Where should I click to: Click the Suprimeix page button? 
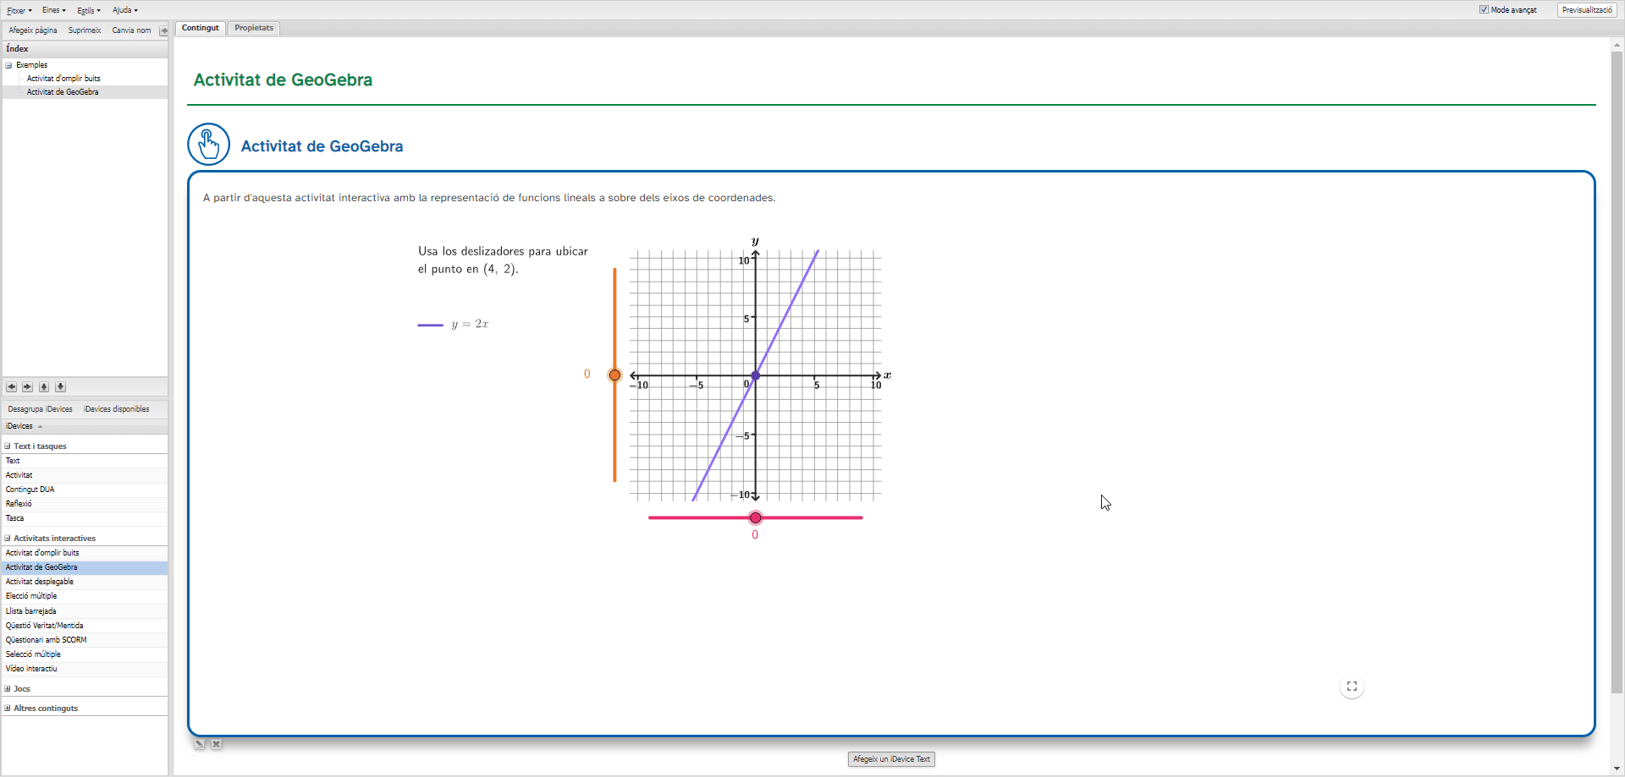[x=85, y=30]
